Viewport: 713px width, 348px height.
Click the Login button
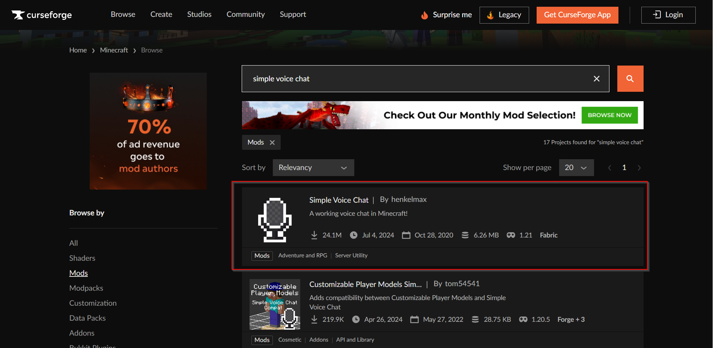point(668,15)
